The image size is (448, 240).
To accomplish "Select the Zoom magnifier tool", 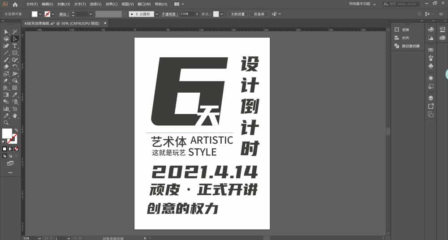I will coord(6,123).
